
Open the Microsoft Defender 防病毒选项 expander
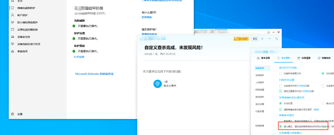(94, 74)
